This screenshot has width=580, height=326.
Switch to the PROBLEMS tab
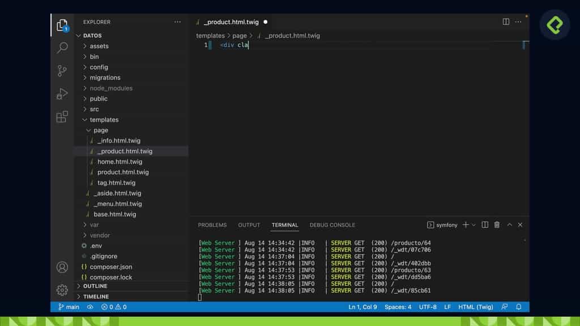coord(212,225)
